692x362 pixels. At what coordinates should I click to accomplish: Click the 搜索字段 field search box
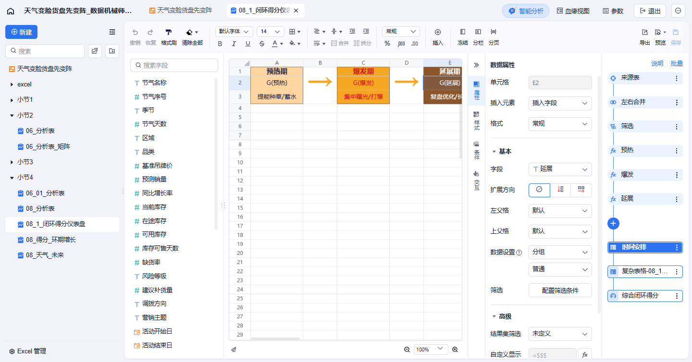click(174, 65)
